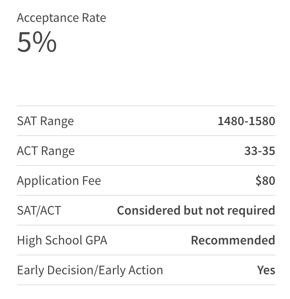290x299 pixels.
Task: Select the 1480-1580 SAT score value
Action: pyautogui.click(x=246, y=121)
